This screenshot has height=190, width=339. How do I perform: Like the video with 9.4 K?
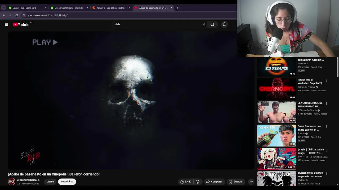coord(185,182)
